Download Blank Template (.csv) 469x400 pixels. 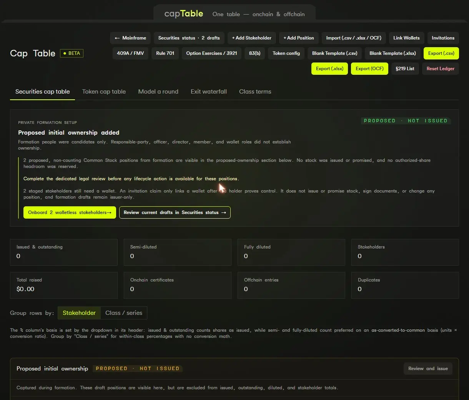click(334, 53)
